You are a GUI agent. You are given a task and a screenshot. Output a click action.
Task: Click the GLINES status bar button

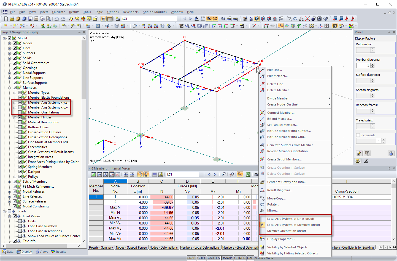coord(240,258)
